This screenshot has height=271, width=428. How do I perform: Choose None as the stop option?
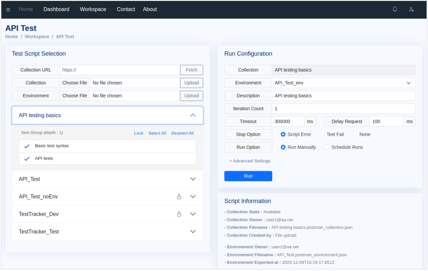(356, 134)
